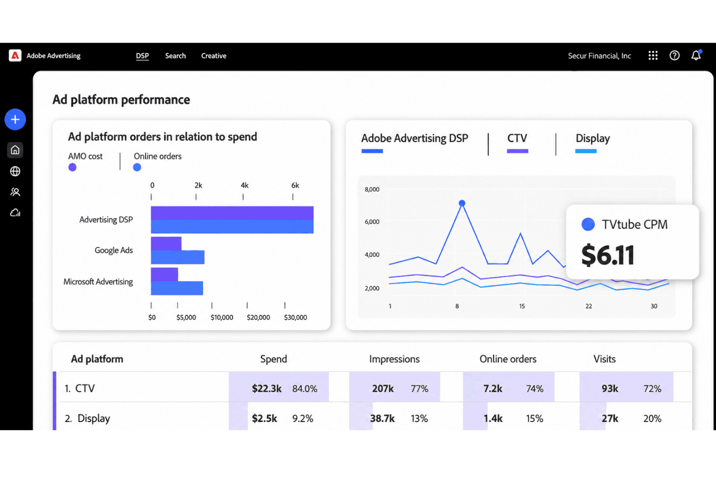716x478 pixels.
Task: Click the Impressions column header
Action: pos(394,359)
